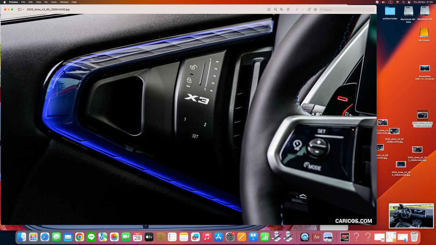Screen dimensions: 436x245
Task: Click the Share icon in Preview toolbar
Action: 288,10
